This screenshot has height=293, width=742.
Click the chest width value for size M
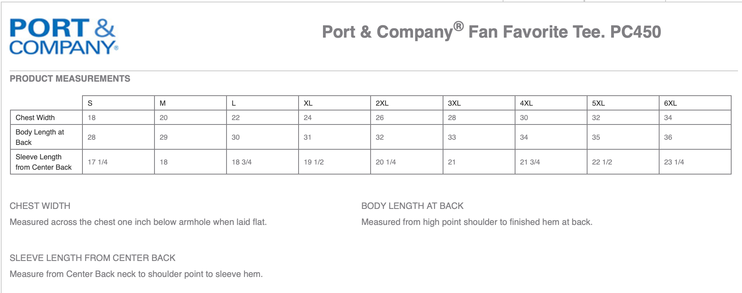[x=164, y=118]
